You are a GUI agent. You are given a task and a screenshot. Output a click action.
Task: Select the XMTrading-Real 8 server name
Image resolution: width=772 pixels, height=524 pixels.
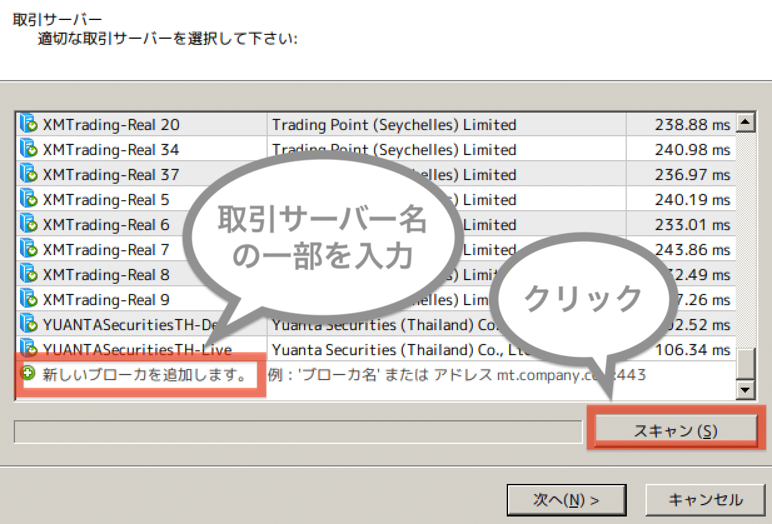pyautogui.click(x=106, y=275)
